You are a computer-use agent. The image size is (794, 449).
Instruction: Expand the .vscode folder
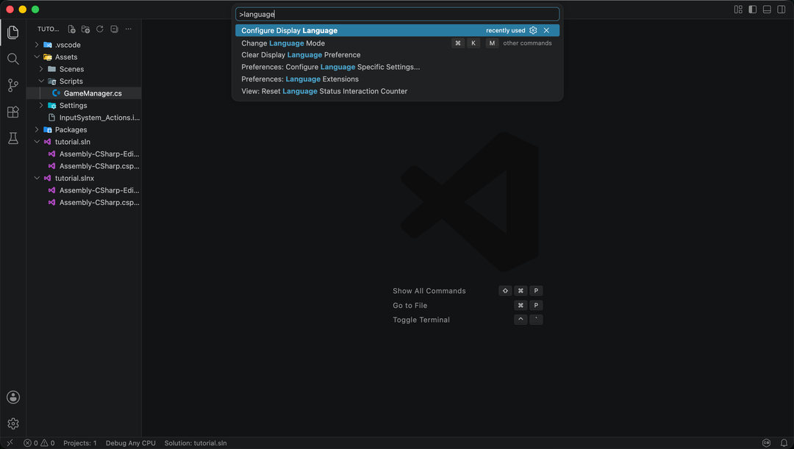(x=37, y=45)
